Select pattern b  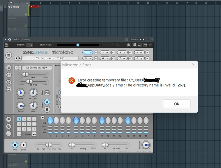(x=24, y=119)
